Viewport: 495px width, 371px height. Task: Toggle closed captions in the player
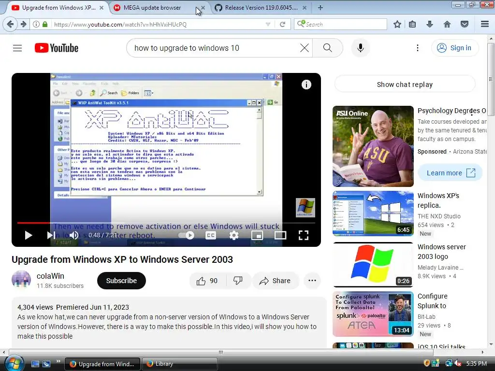(x=211, y=235)
